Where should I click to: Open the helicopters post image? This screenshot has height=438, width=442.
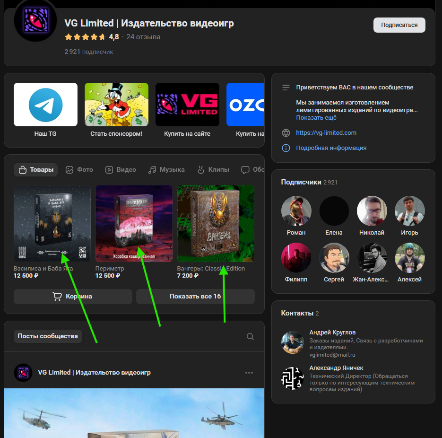(134, 413)
